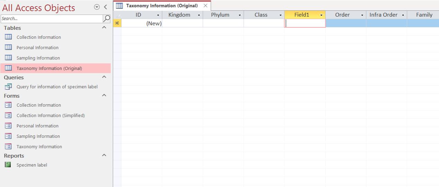439x187 pixels.
Task: Open the Personal Information form
Action: tap(37, 126)
